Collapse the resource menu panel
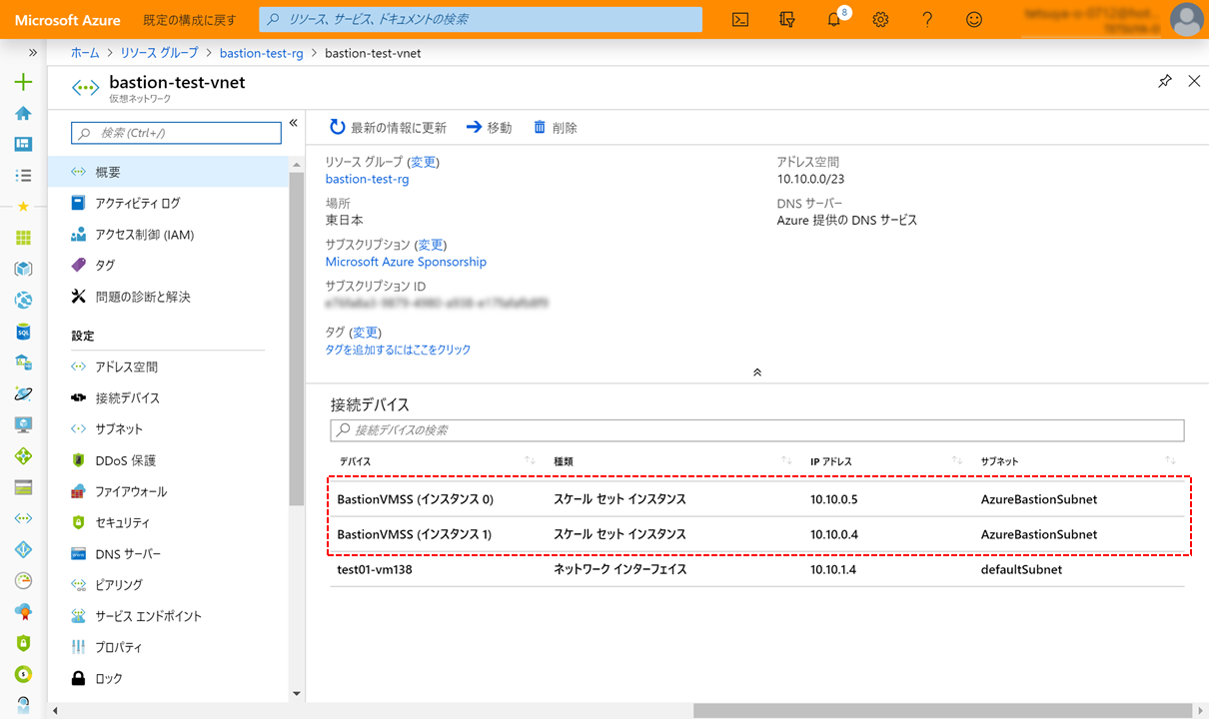This screenshot has width=1209, height=719. coord(294,123)
